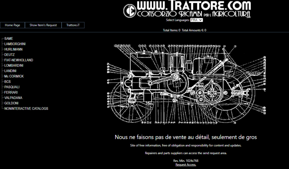
Task: Open Show Item's Request
Action: [43, 25]
